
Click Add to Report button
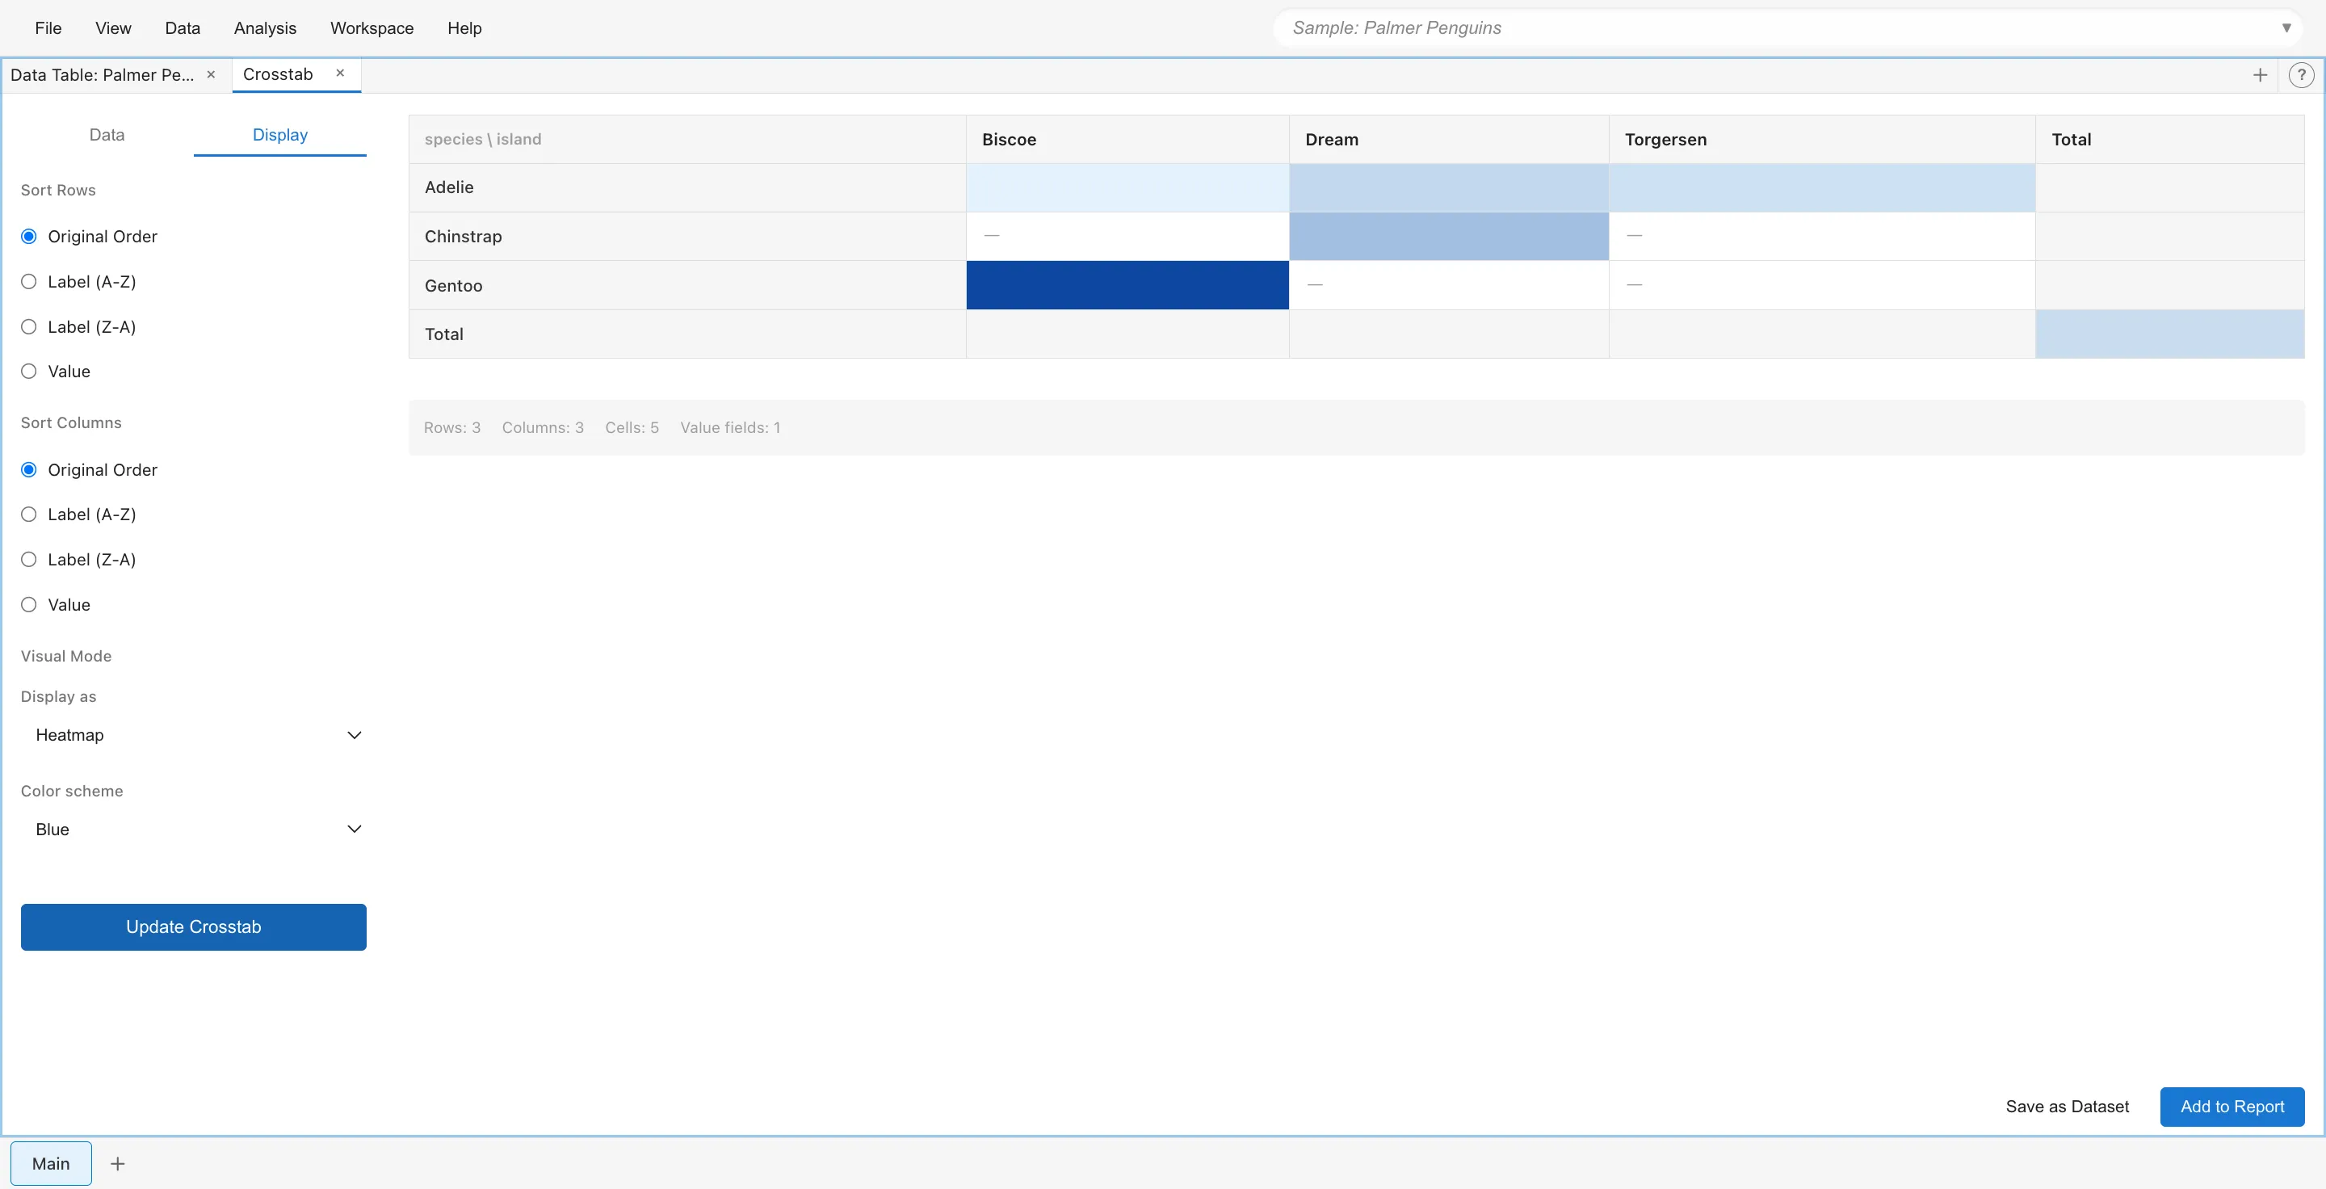pos(2232,1106)
